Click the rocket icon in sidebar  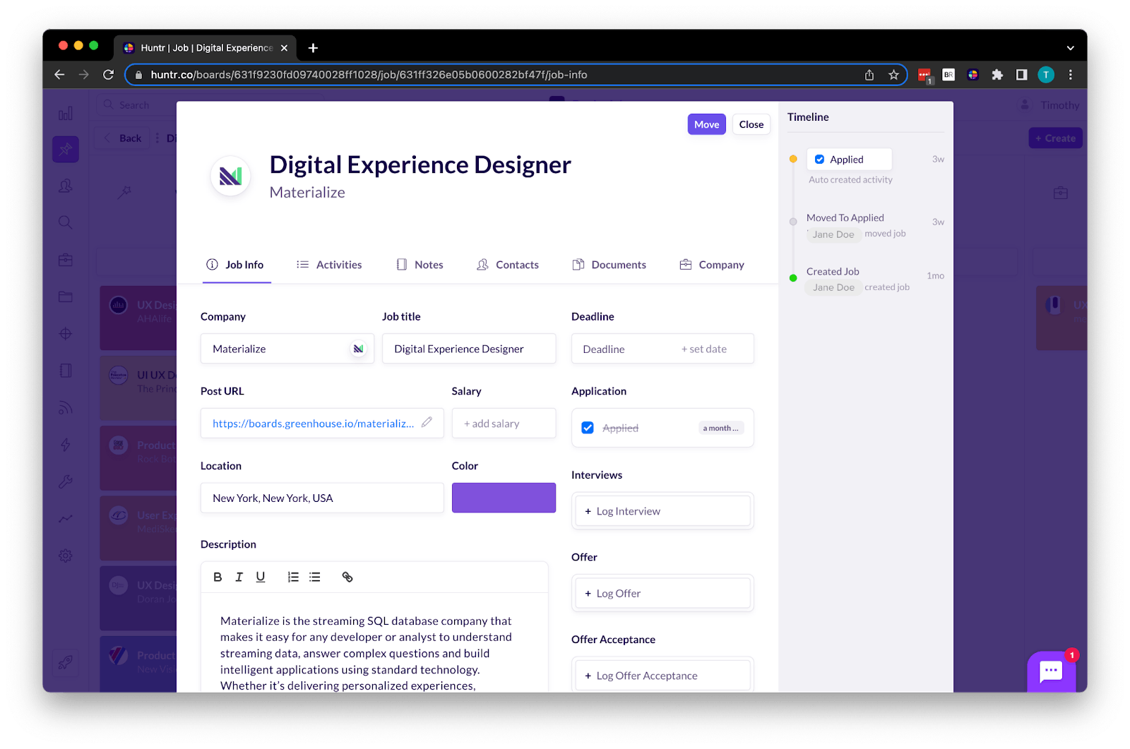[66, 662]
